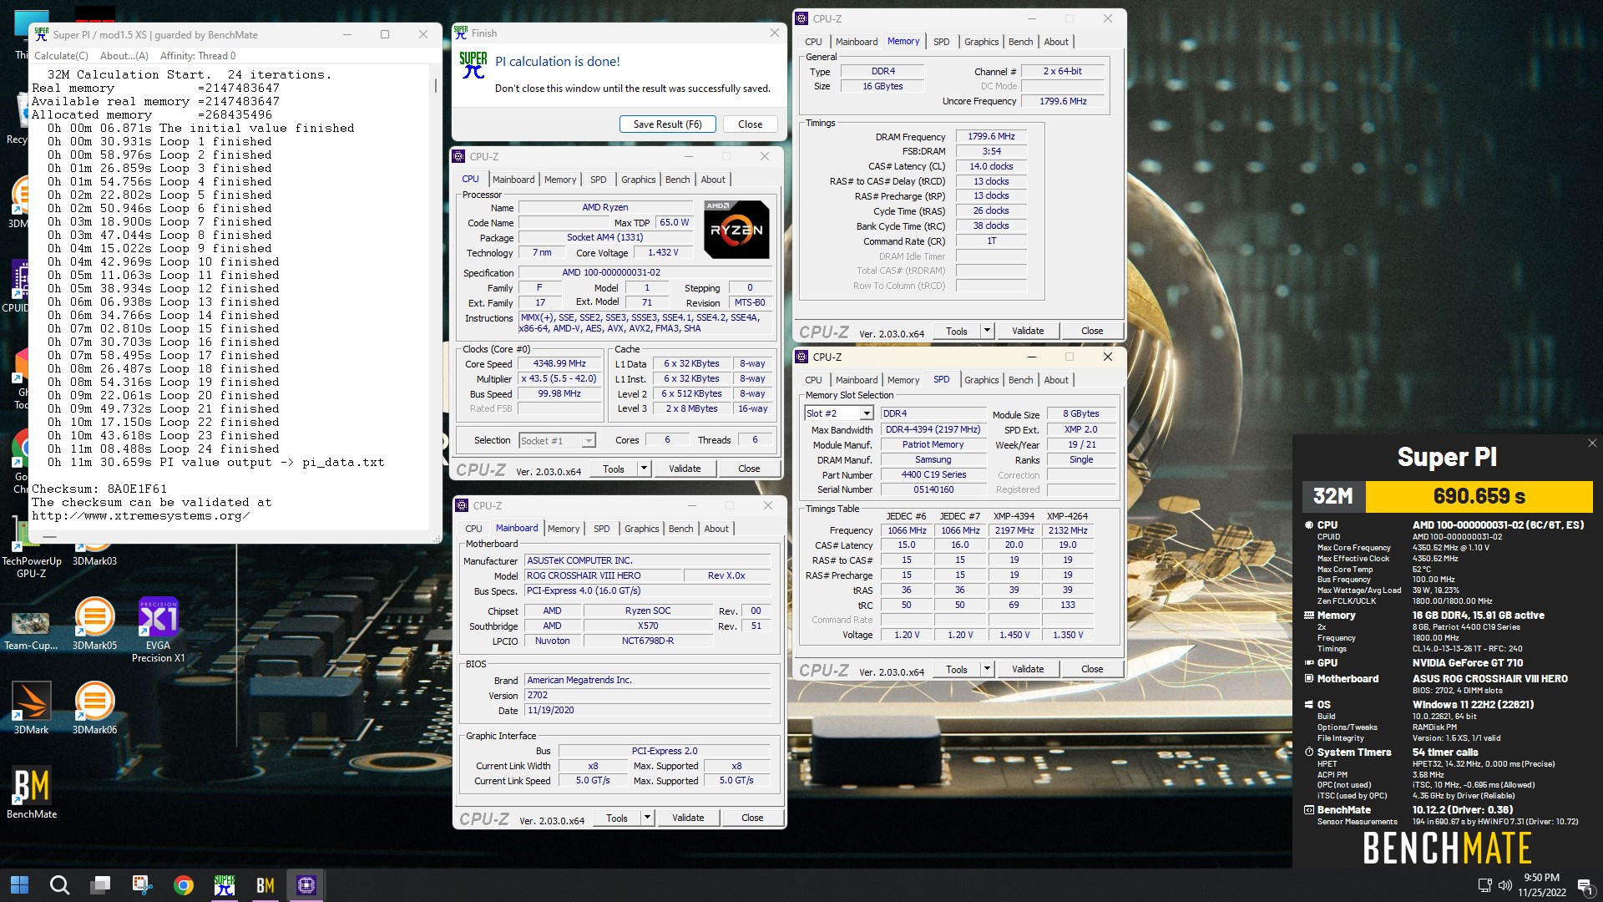The width and height of the screenshot is (1603, 902).
Task: Open Google Chrome from taskbar
Action: click(183, 885)
